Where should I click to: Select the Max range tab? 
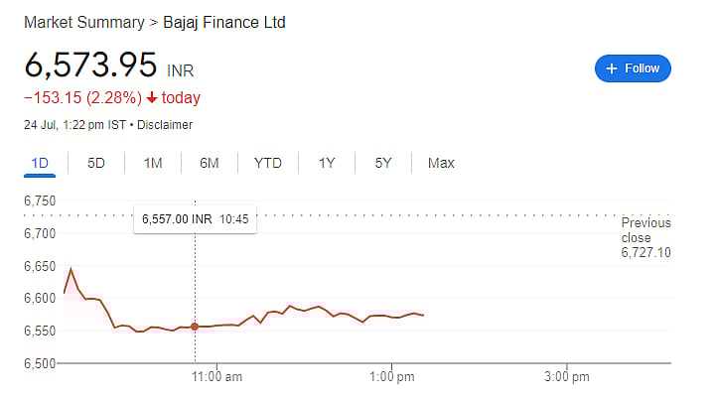tap(441, 163)
